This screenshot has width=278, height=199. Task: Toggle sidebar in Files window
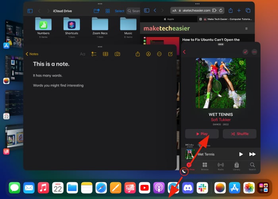(30, 11)
